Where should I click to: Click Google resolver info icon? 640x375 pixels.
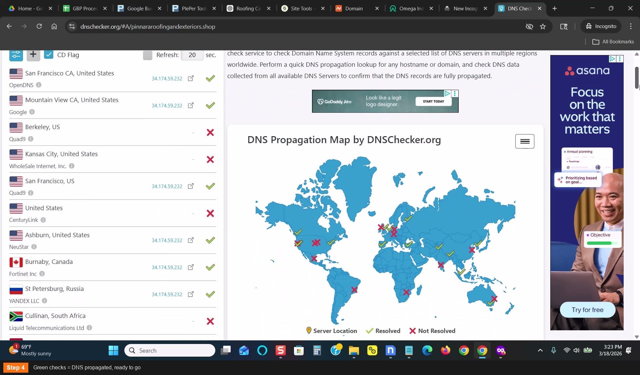32,112
